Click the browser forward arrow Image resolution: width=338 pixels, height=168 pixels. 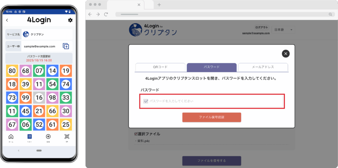click(x=98, y=14)
